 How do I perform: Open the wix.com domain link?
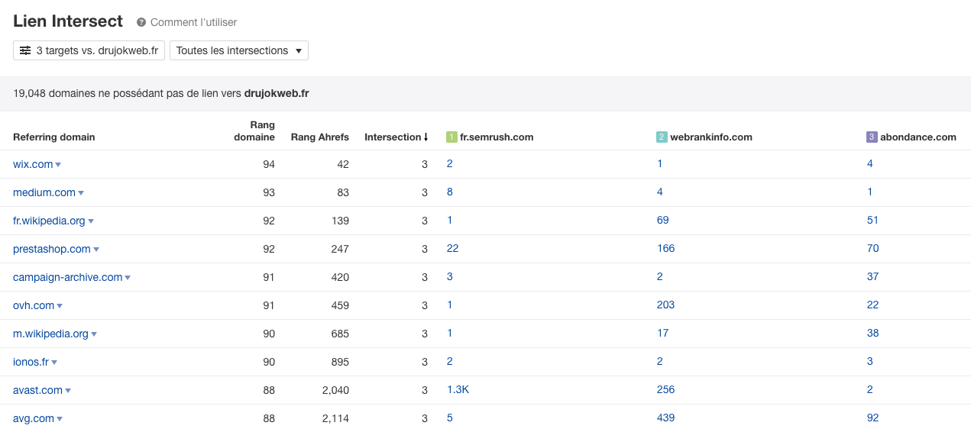[33, 164]
